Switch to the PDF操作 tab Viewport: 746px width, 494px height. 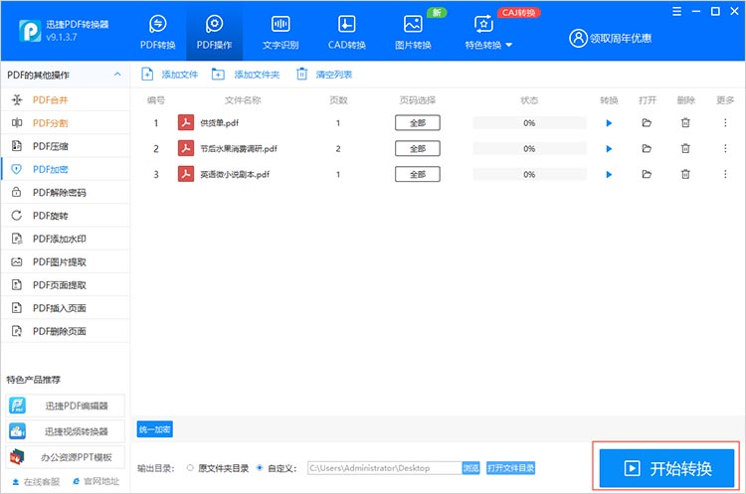214,33
